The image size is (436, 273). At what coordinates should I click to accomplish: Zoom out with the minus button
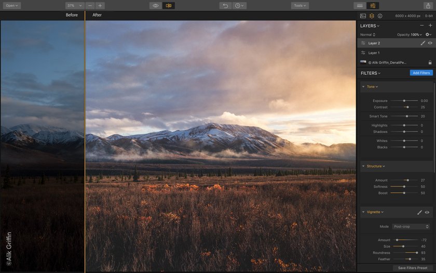[x=90, y=6]
